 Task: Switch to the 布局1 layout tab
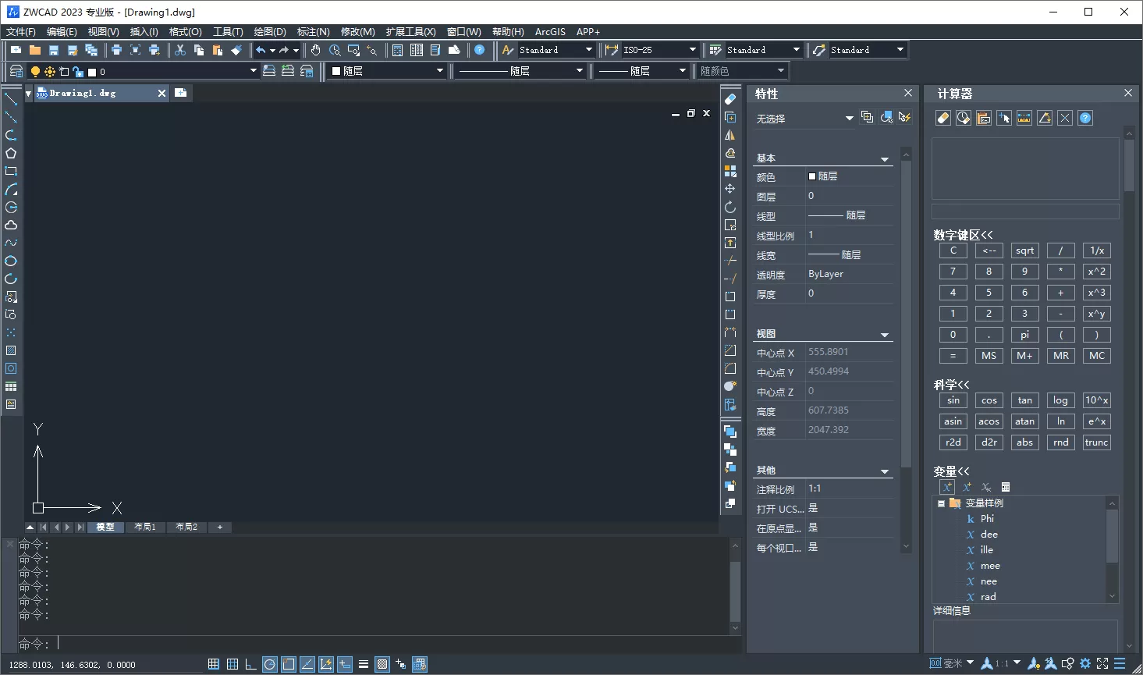145,527
